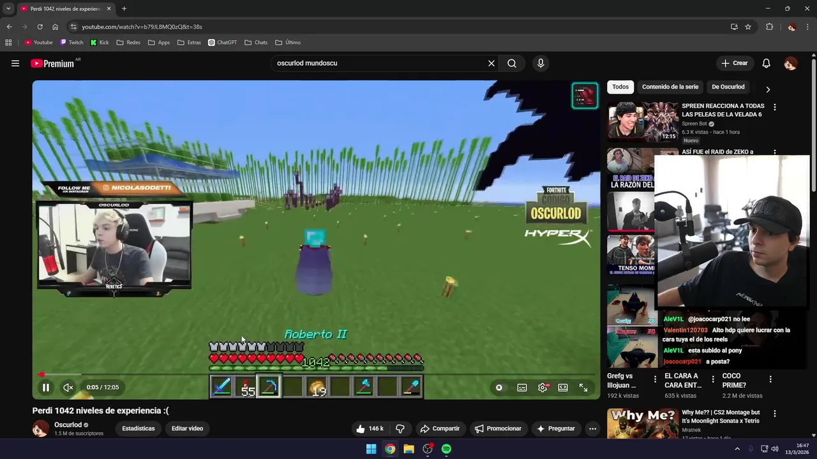
Task: Open options for EL CARA A CARA video
Action: tap(713, 379)
